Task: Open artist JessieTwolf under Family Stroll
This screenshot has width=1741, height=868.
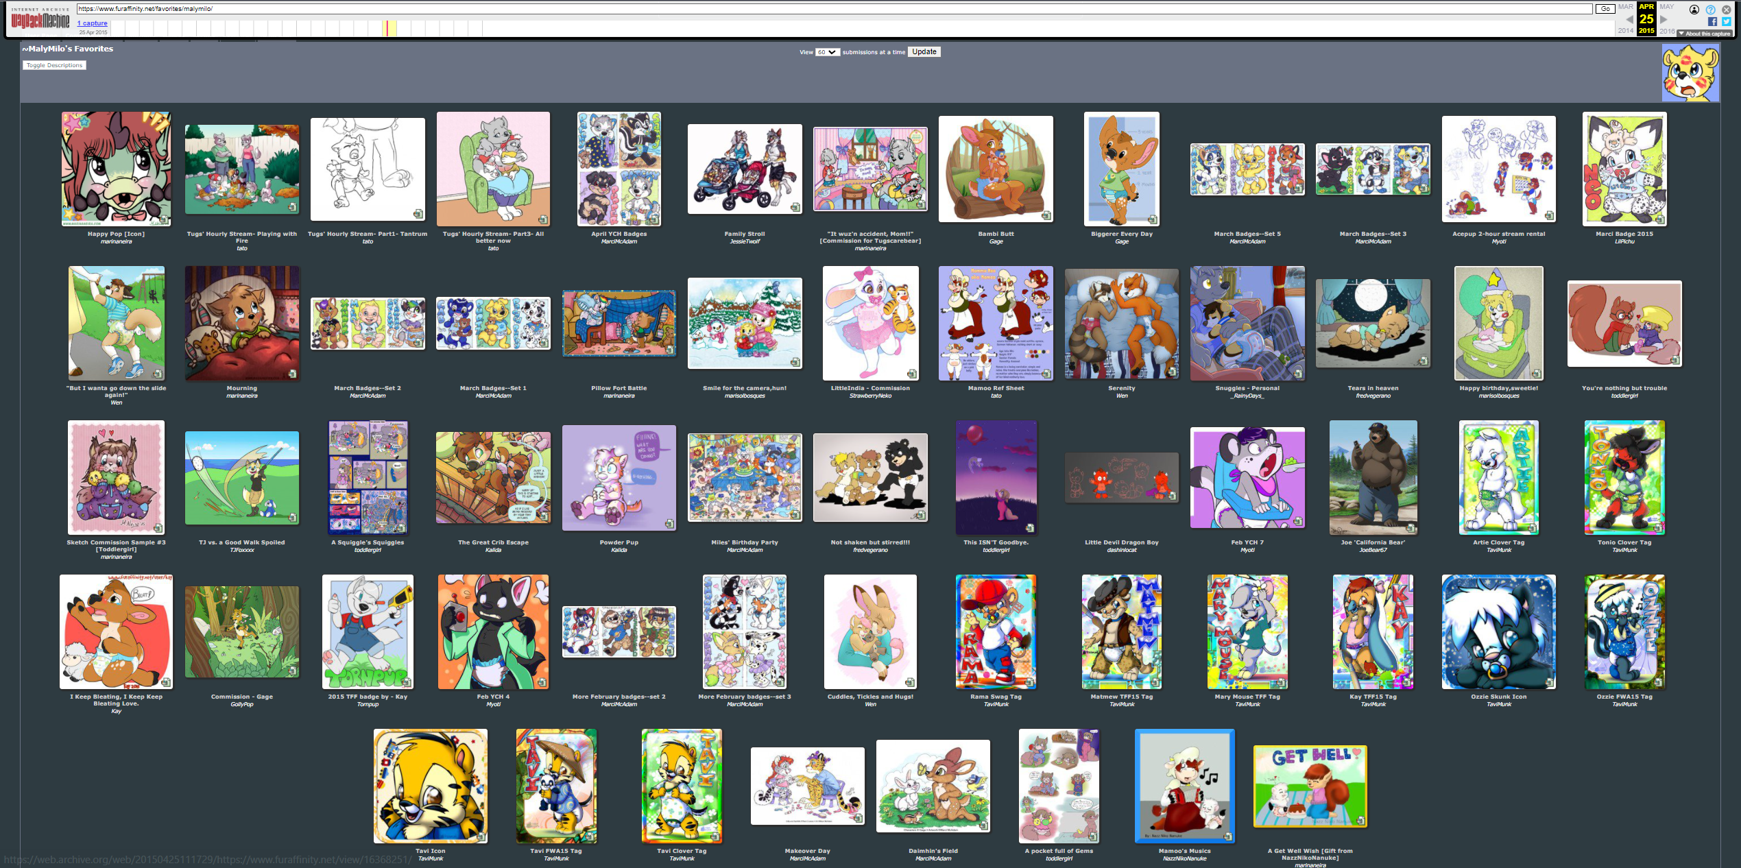Action: (x=744, y=241)
